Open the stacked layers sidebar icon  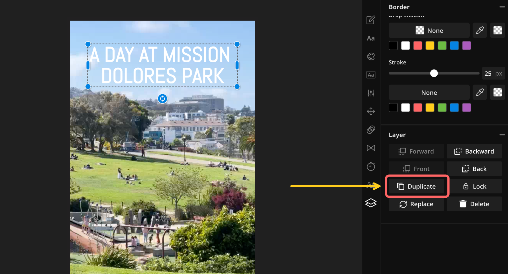pyautogui.click(x=371, y=203)
